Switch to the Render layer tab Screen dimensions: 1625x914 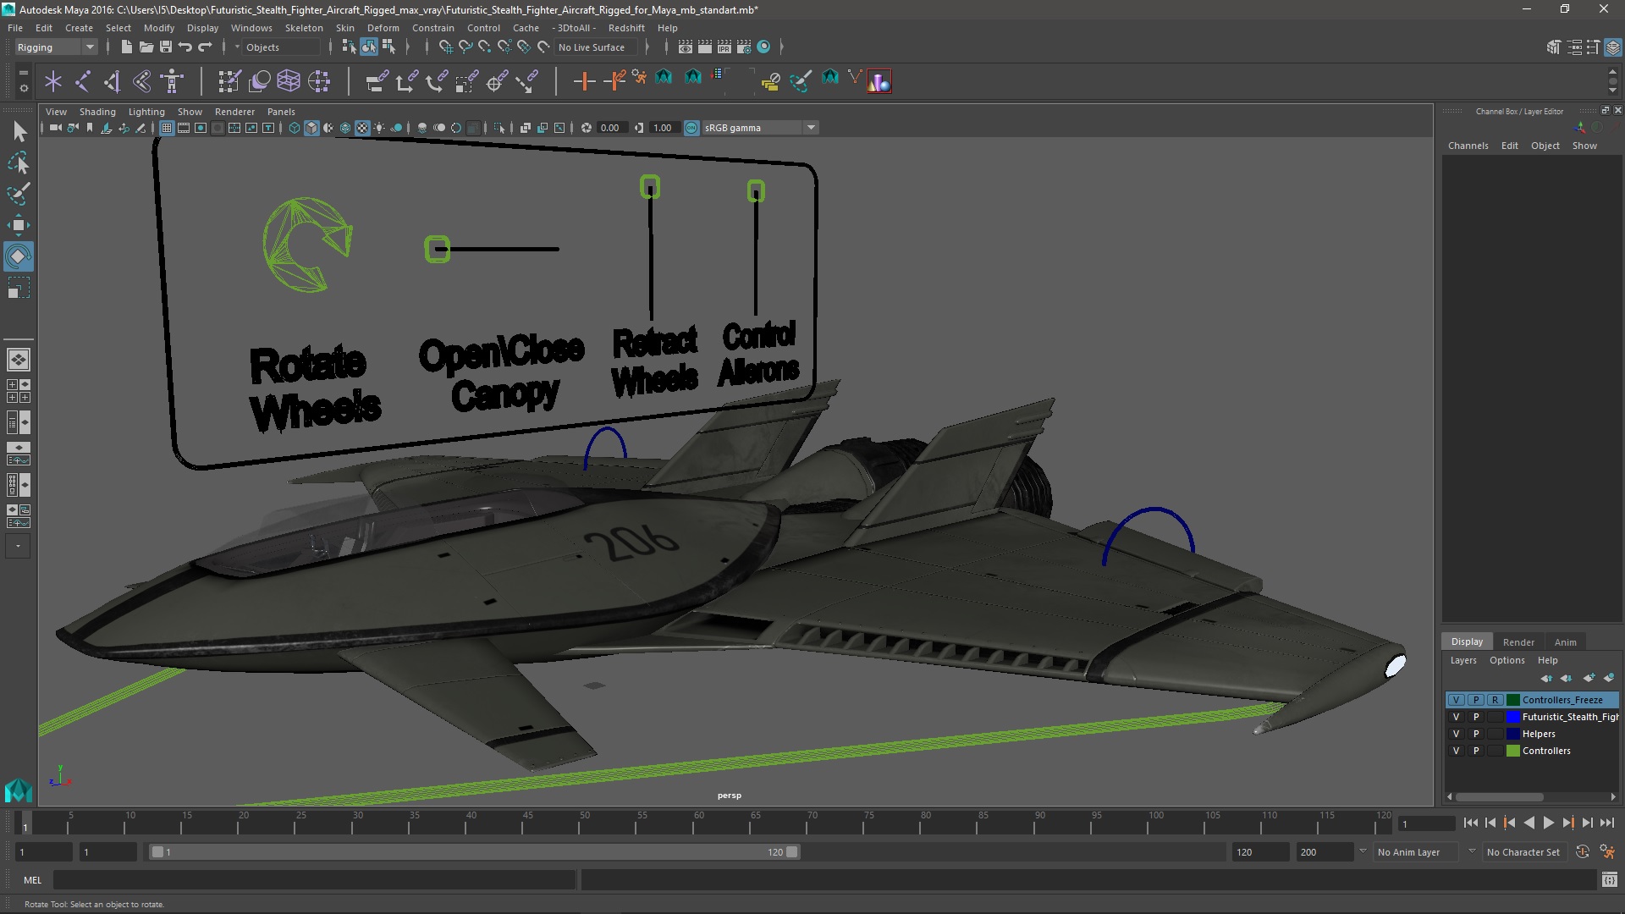pos(1518,642)
